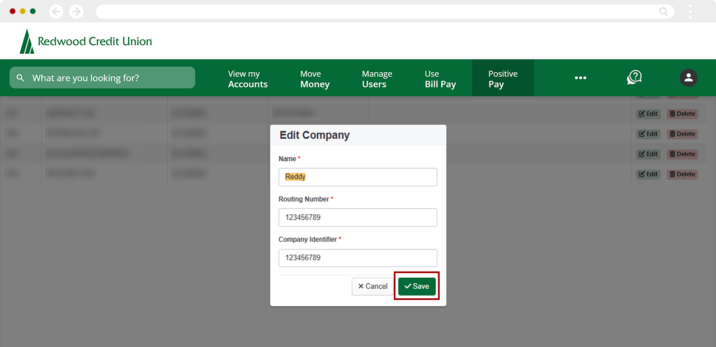Open the browser vertical-dots menu
716x347 pixels.
[x=690, y=11]
